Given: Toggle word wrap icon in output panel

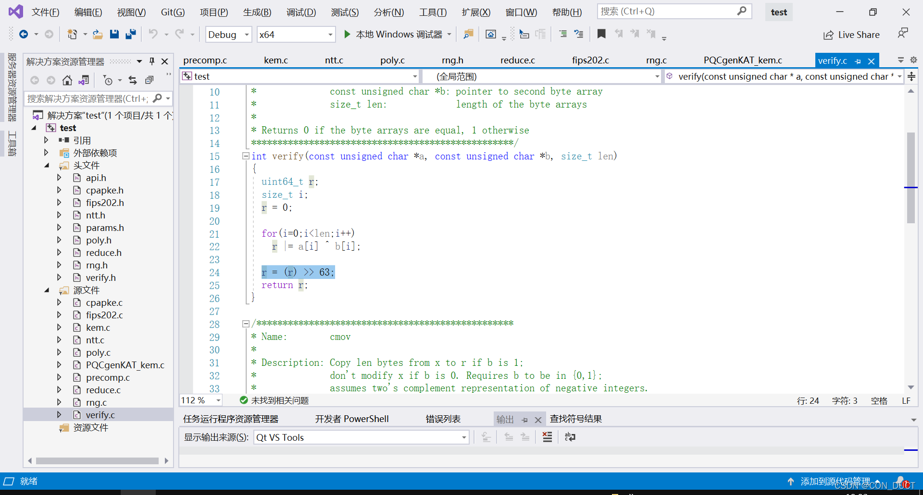Looking at the screenshot, I should 570,437.
